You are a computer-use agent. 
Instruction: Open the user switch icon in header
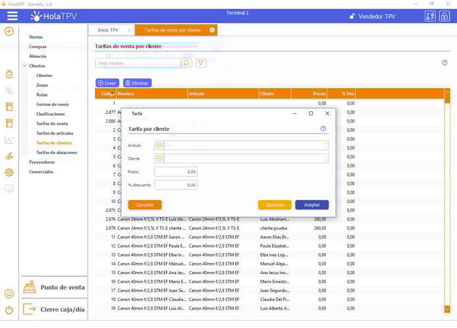[430, 16]
